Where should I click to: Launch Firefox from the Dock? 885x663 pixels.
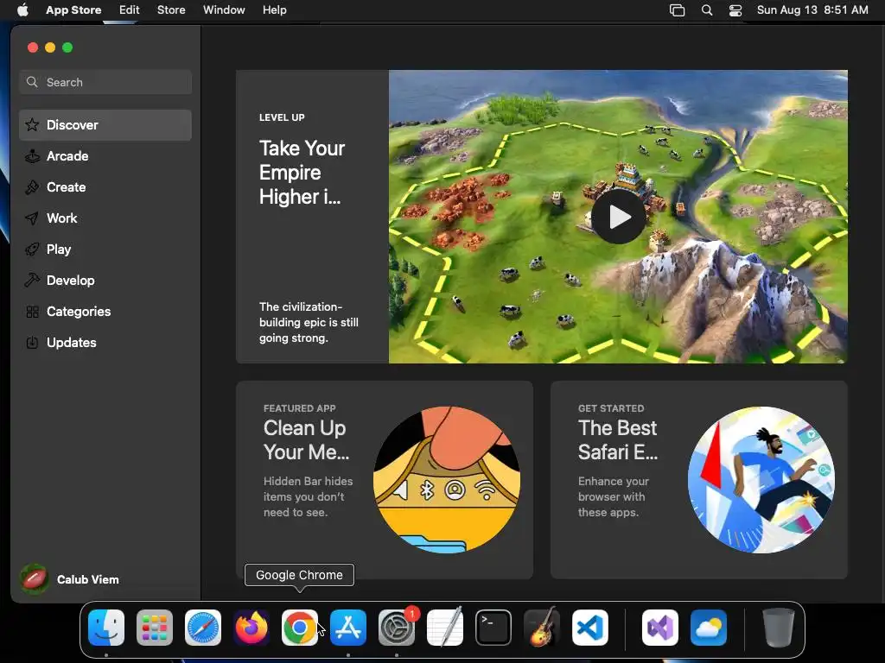pyautogui.click(x=251, y=628)
